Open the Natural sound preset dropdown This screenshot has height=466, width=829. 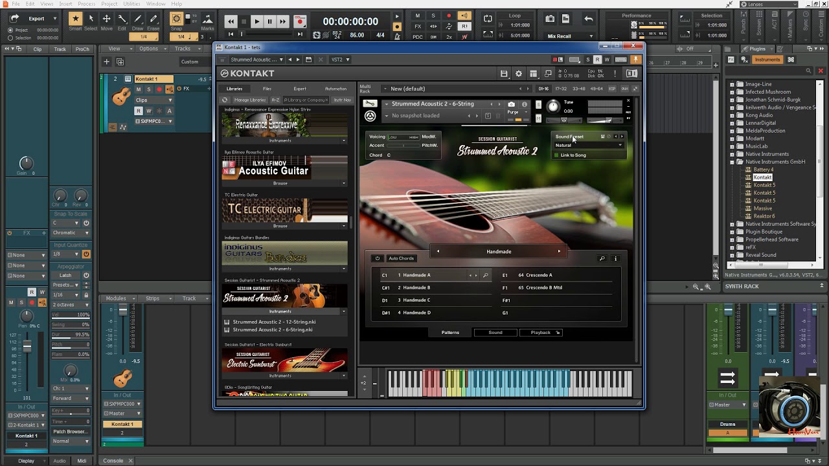click(589, 145)
